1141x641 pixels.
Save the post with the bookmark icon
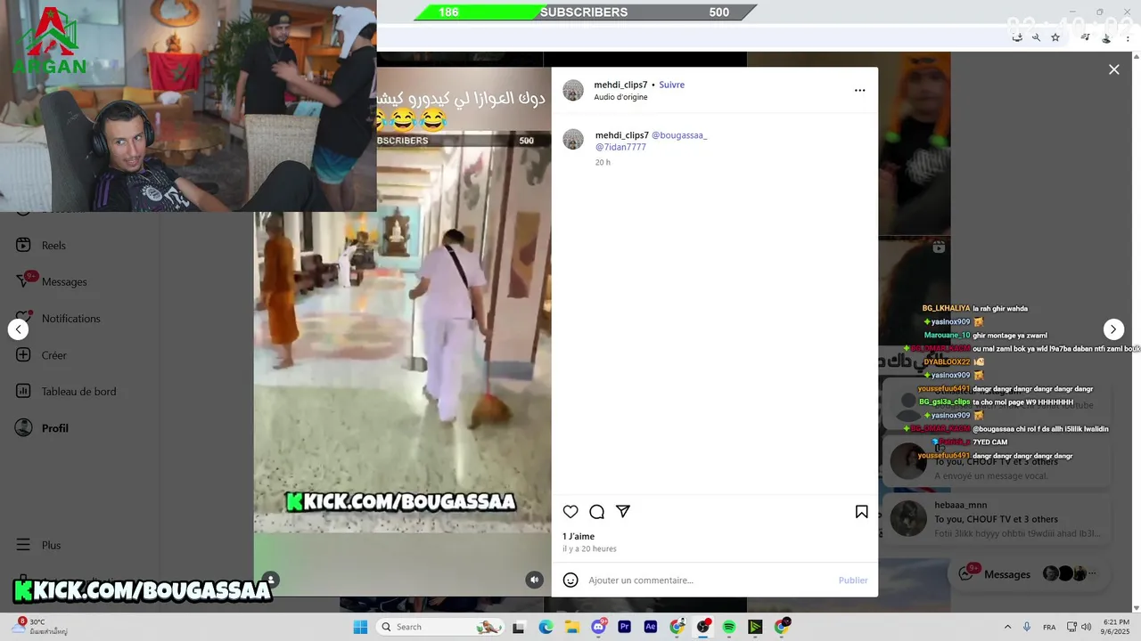click(861, 512)
